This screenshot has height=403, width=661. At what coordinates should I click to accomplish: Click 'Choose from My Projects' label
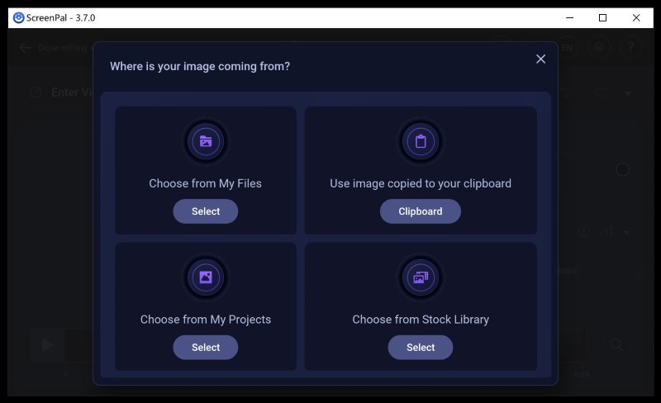pyautogui.click(x=206, y=320)
